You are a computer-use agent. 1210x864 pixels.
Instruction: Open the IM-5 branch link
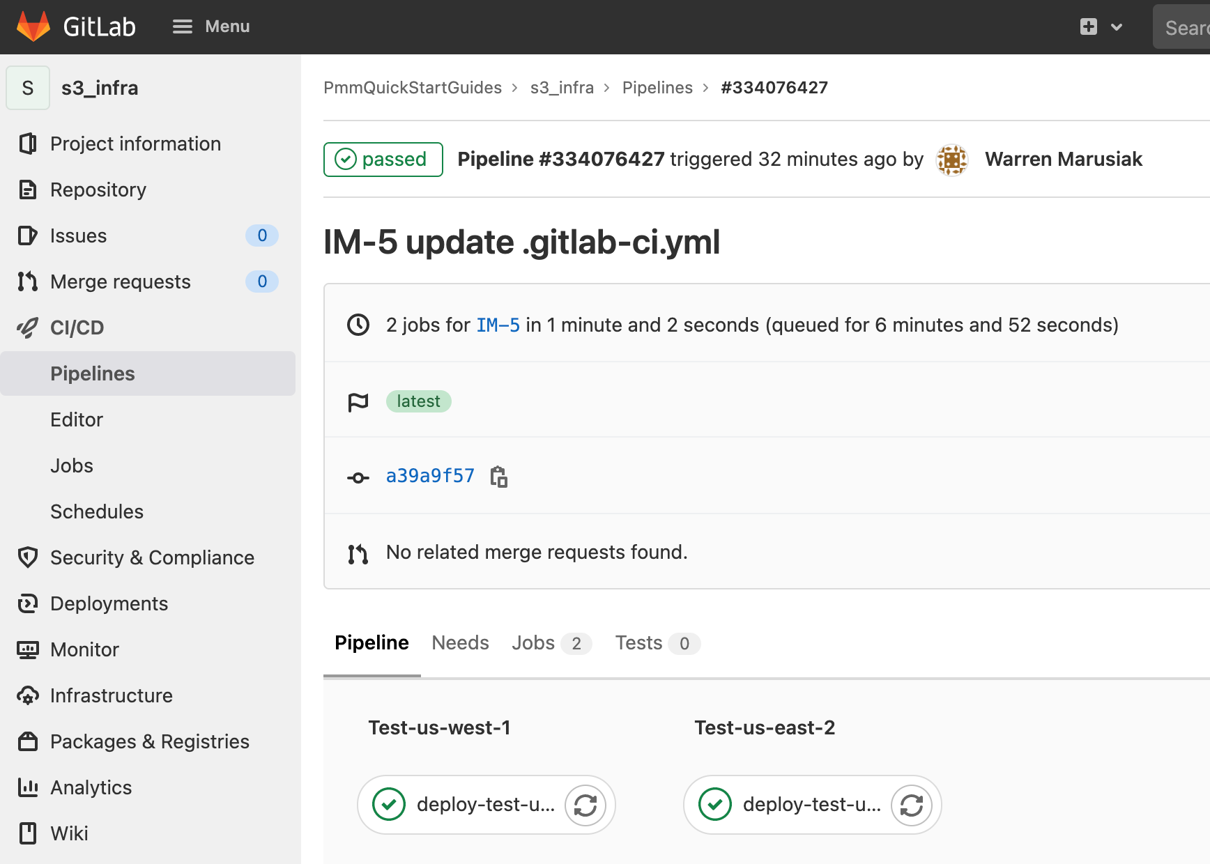click(x=498, y=325)
